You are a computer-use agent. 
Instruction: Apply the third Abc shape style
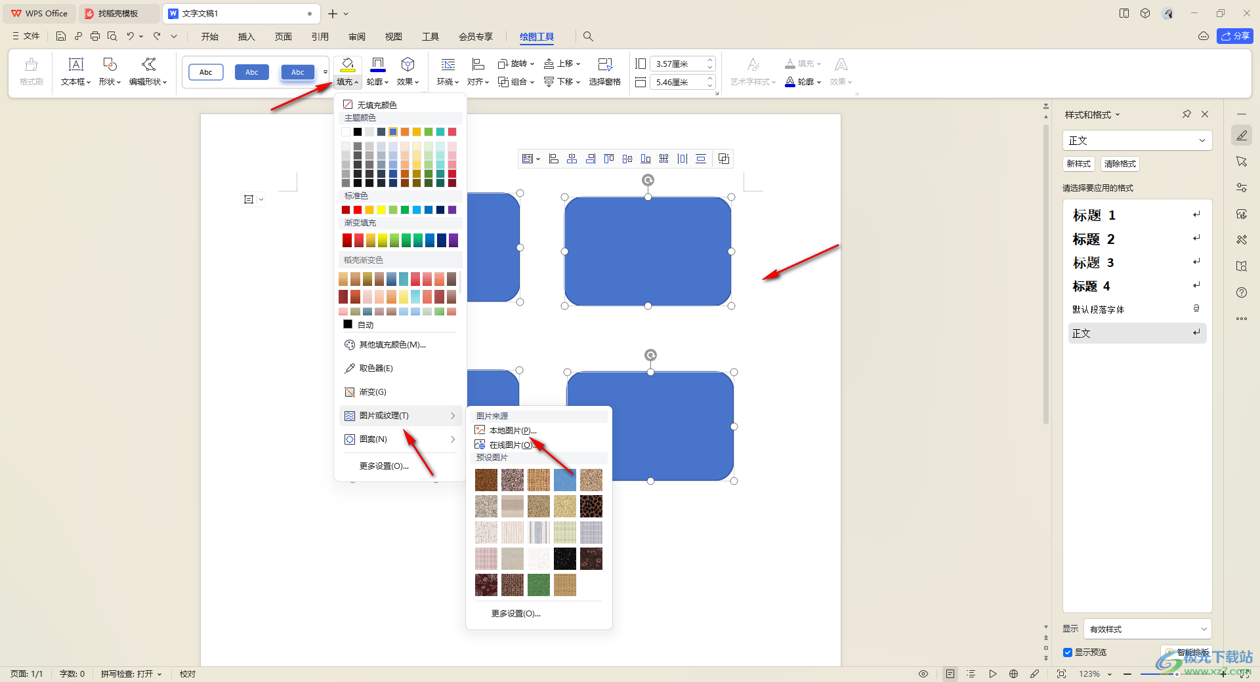pyautogui.click(x=298, y=72)
